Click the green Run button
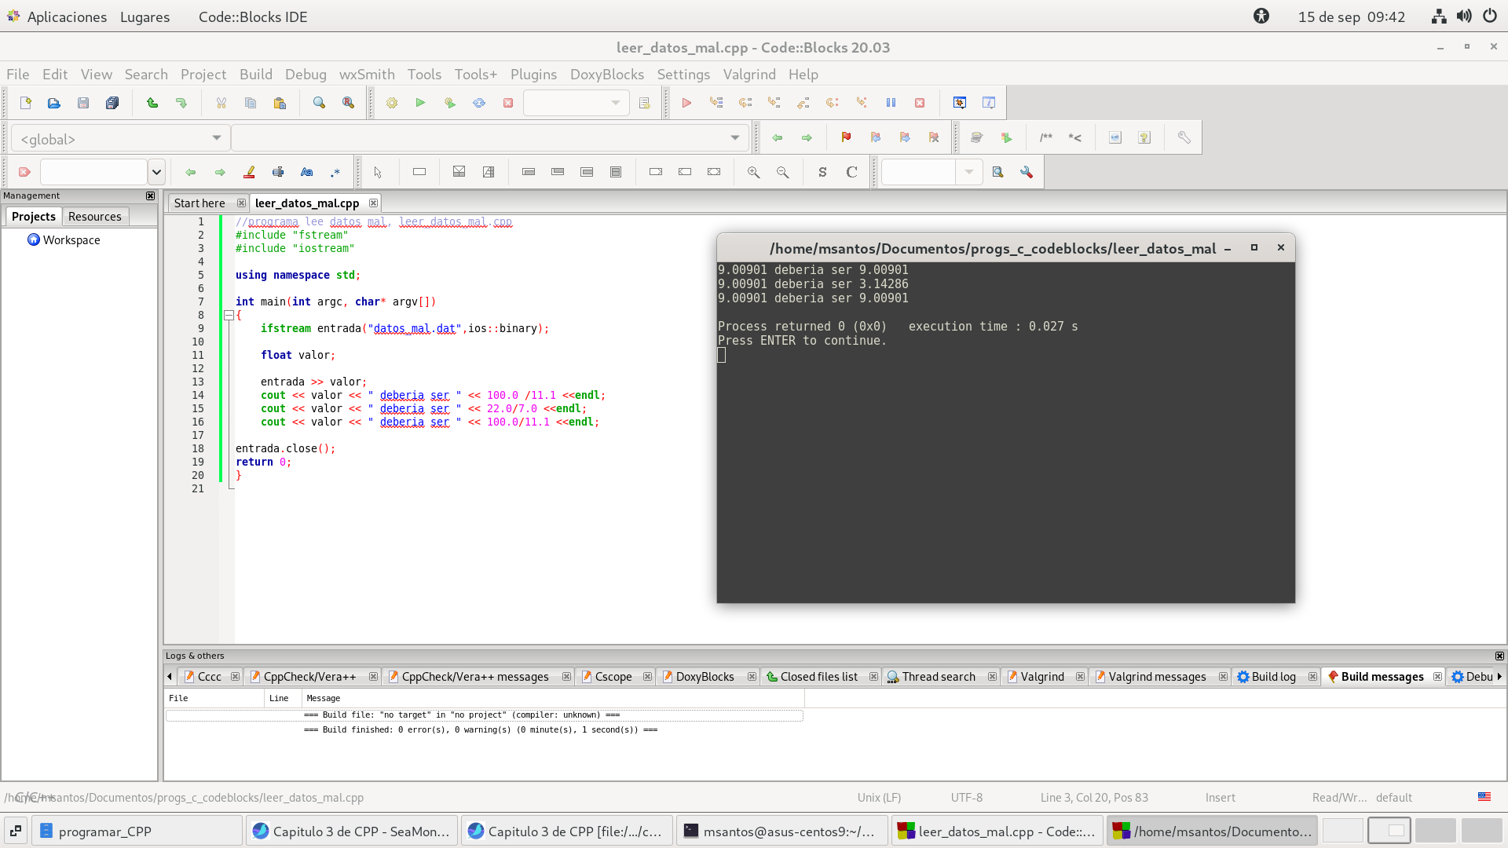The width and height of the screenshot is (1508, 848). (x=421, y=103)
